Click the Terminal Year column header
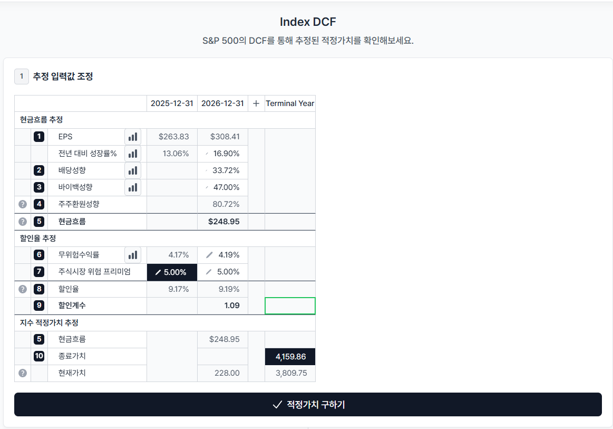613x429 pixels. click(x=290, y=103)
